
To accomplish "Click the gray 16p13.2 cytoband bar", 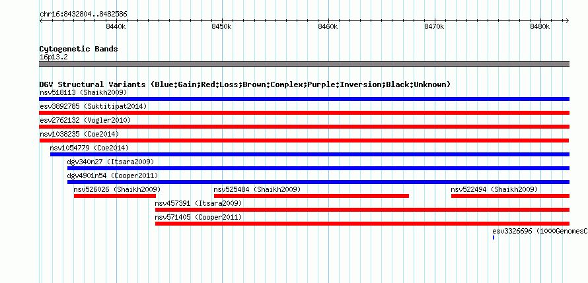I will click(304, 64).
